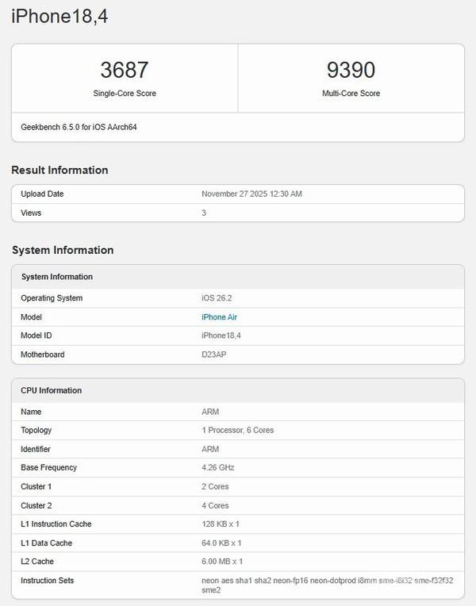The height and width of the screenshot is (606, 476).
Task: Click the System Information table header
Action: coord(57,277)
